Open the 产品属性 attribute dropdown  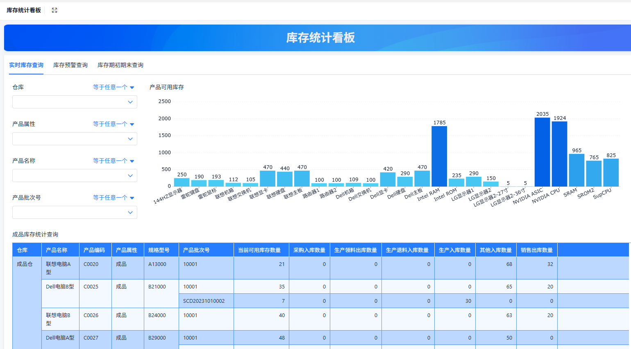pos(75,138)
